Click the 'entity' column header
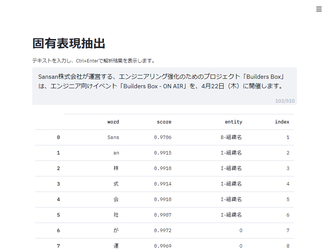Screen dimensions: 330x251 coord(233,122)
